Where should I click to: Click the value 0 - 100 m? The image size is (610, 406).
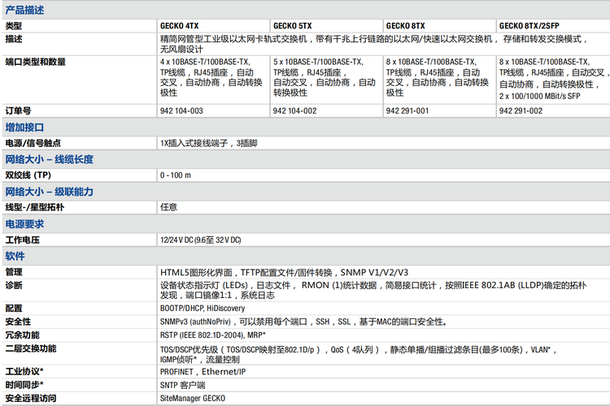point(176,175)
